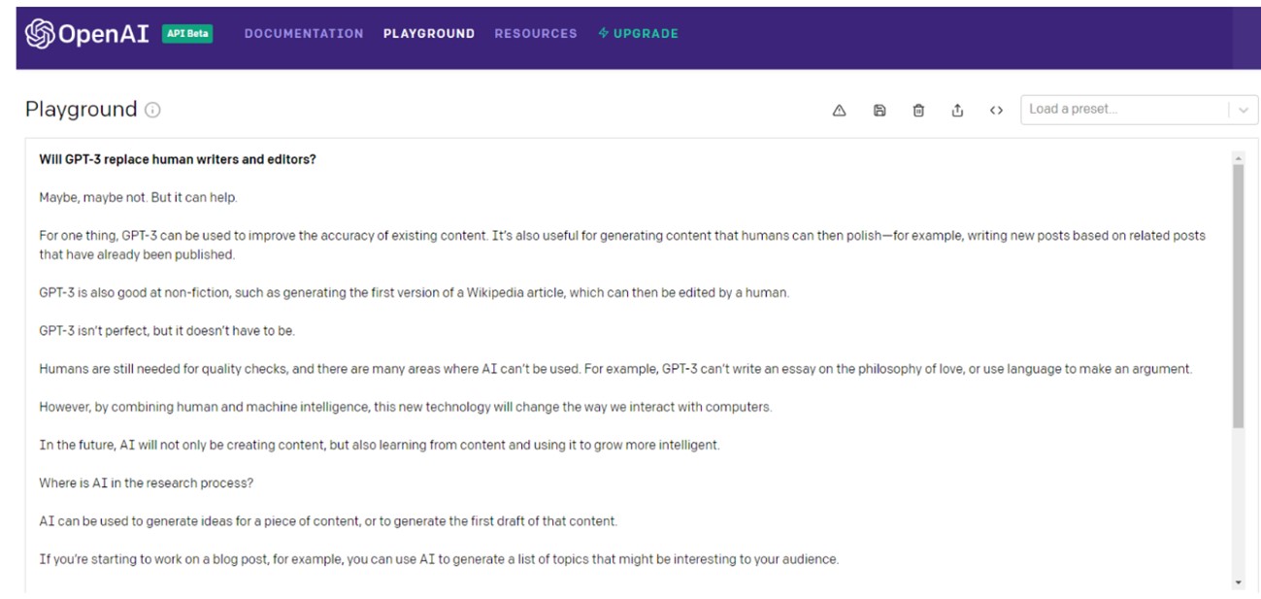
Task: Delete the preset using the trash icon
Action: (918, 111)
